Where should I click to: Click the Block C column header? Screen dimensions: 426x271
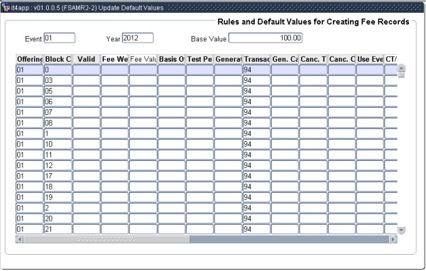(x=58, y=59)
